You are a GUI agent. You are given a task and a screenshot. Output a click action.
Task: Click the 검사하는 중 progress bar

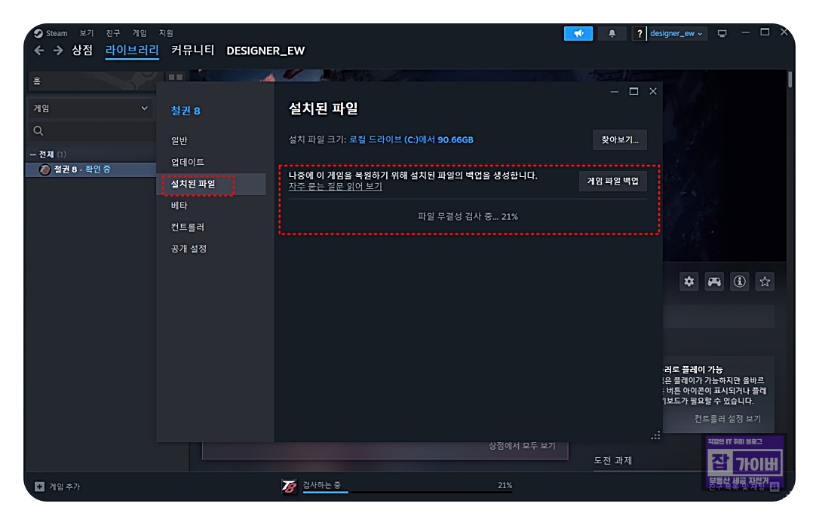point(407,492)
